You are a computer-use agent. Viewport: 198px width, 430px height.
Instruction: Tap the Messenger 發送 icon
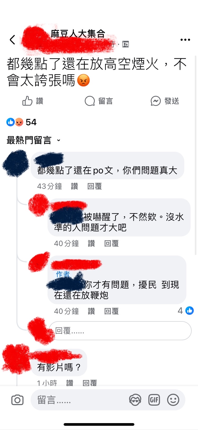coord(155,101)
